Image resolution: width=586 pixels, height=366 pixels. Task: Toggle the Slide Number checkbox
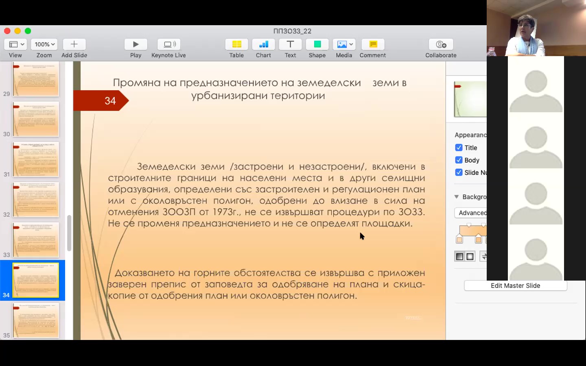(x=459, y=172)
